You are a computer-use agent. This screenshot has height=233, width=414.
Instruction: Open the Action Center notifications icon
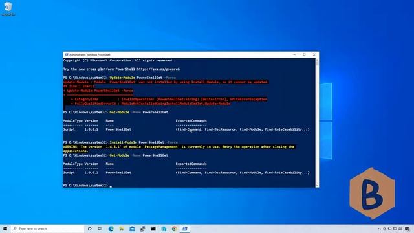(x=407, y=228)
